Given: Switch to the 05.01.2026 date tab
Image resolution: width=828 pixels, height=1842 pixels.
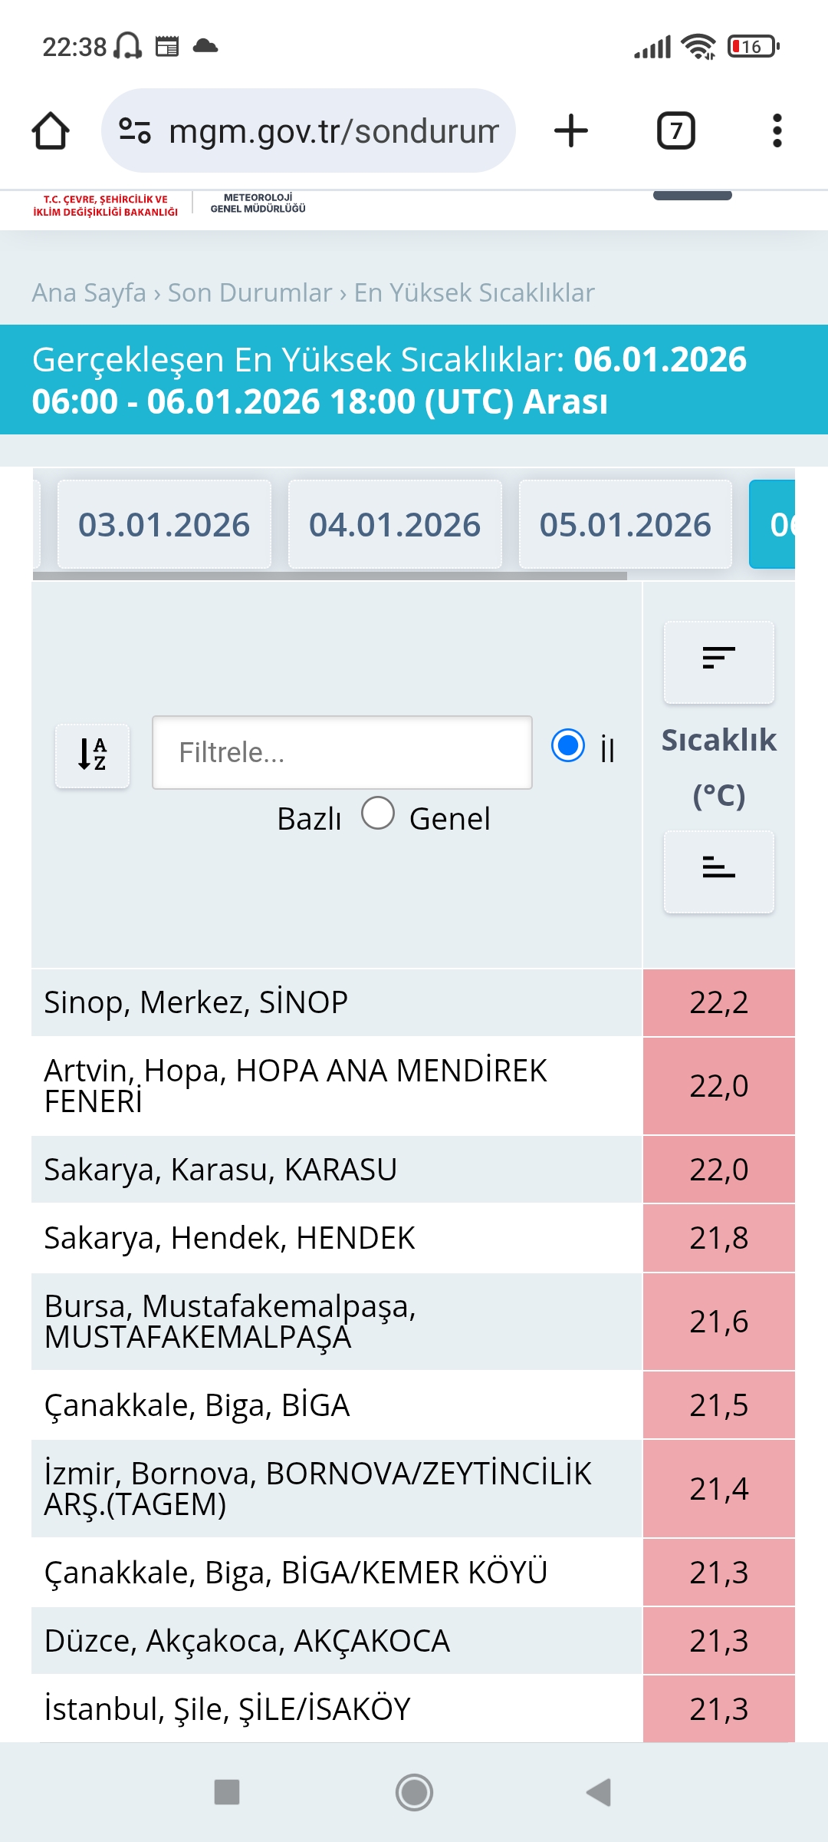Looking at the screenshot, I should pyautogui.click(x=626, y=525).
